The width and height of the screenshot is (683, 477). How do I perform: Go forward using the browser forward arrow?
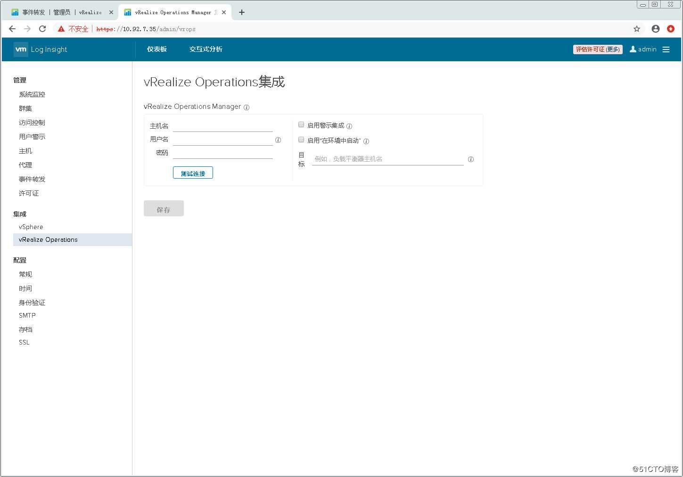27,29
